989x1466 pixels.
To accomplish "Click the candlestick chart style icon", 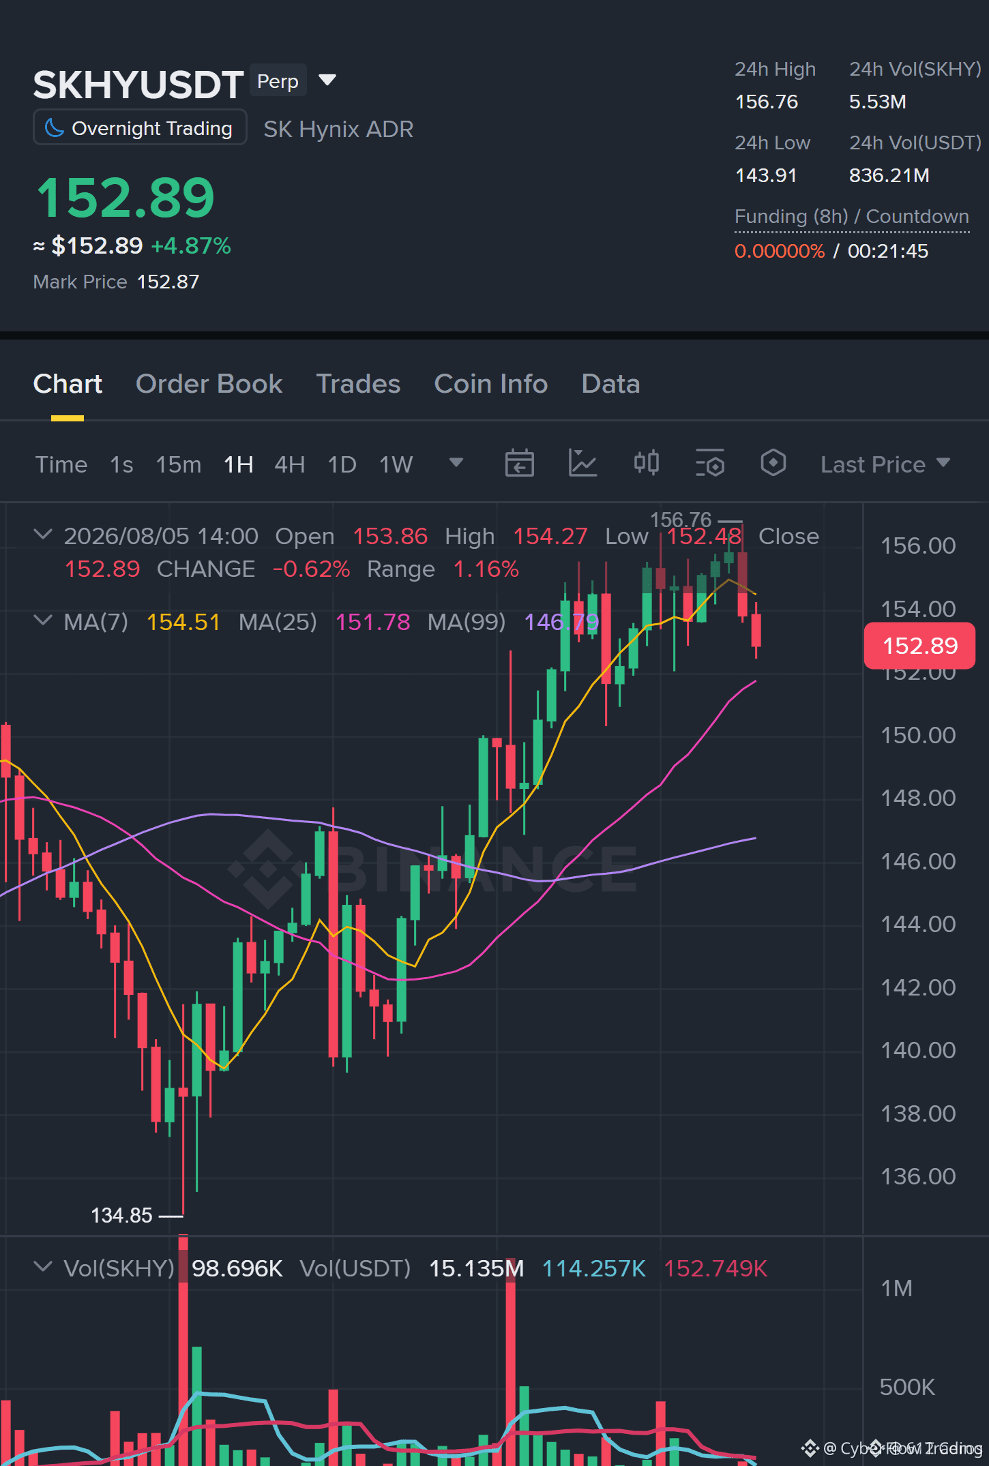I will pos(646,464).
